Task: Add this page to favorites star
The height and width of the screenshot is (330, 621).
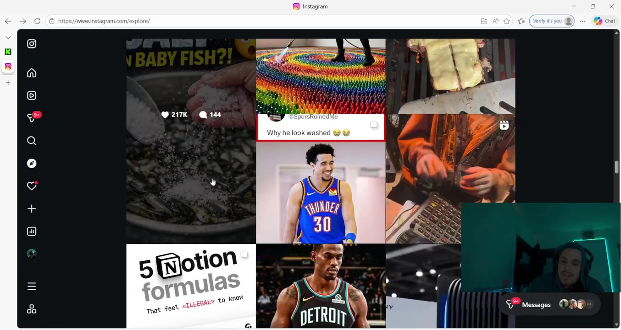Action: pyautogui.click(x=507, y=21)
